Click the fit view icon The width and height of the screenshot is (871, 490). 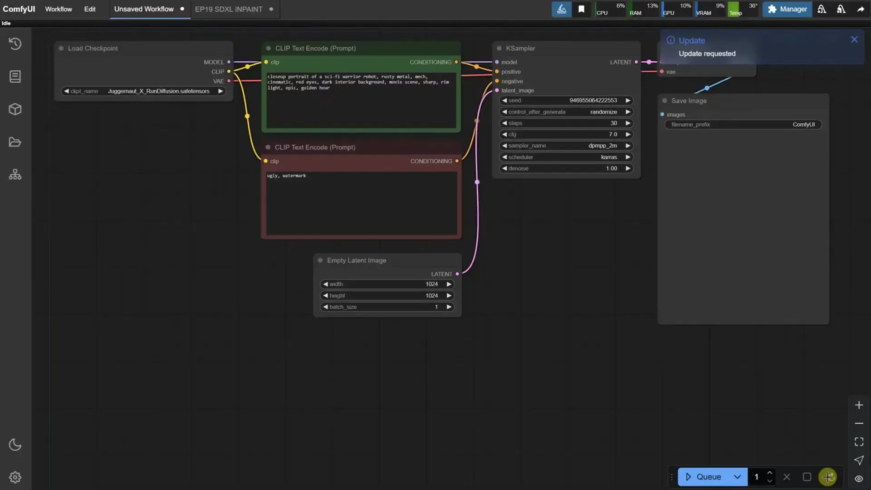pos(859,441)
